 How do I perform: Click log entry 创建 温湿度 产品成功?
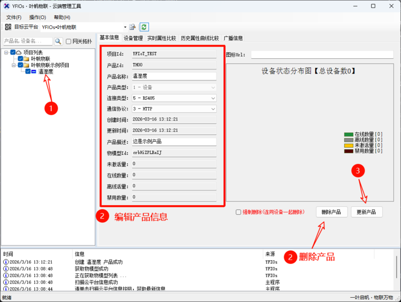point(99,262)
